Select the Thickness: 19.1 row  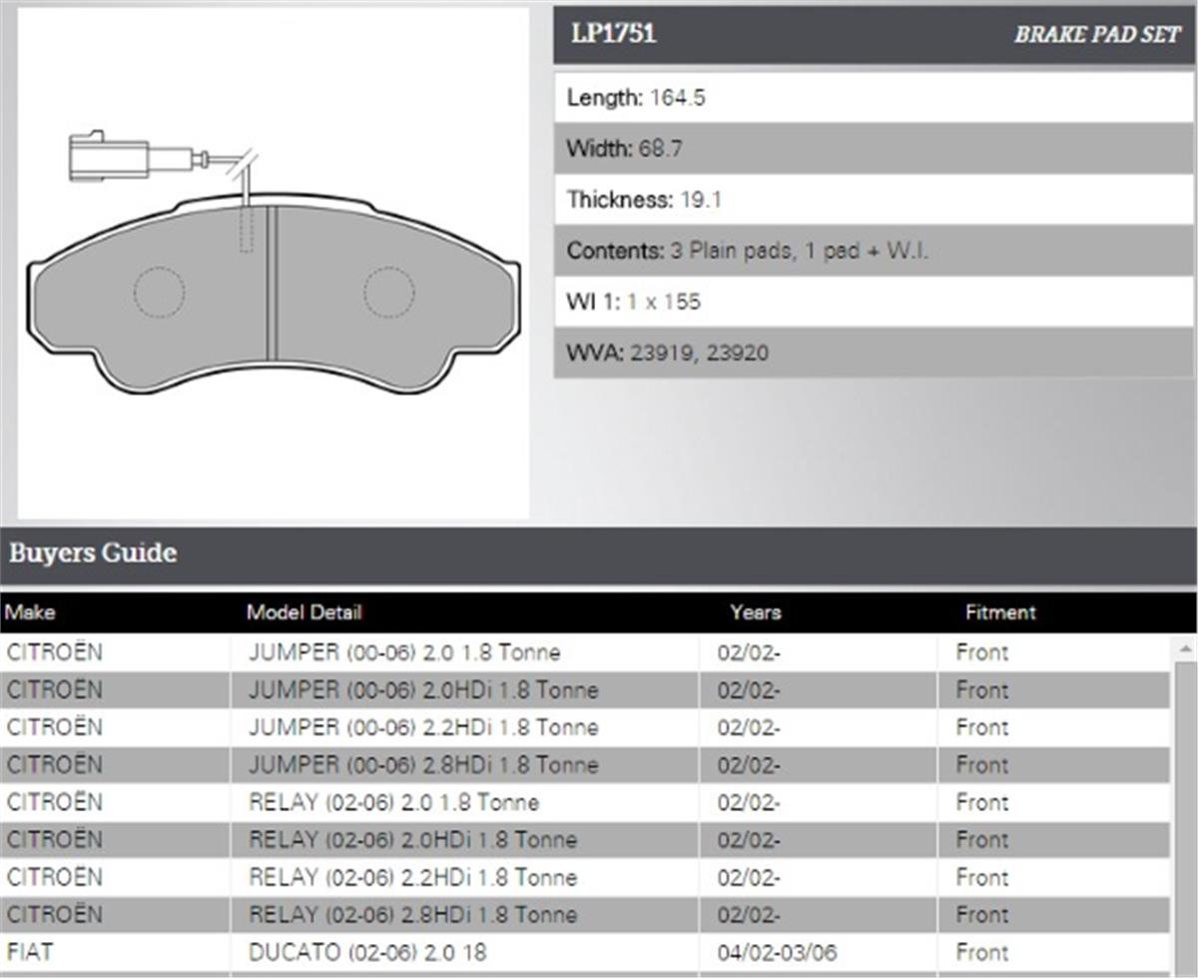click(x=874, y=200)
